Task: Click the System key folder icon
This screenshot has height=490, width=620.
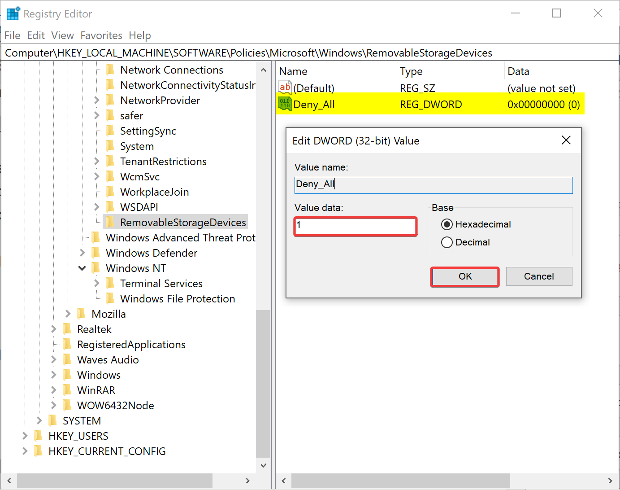Action: tap(110, 146)
